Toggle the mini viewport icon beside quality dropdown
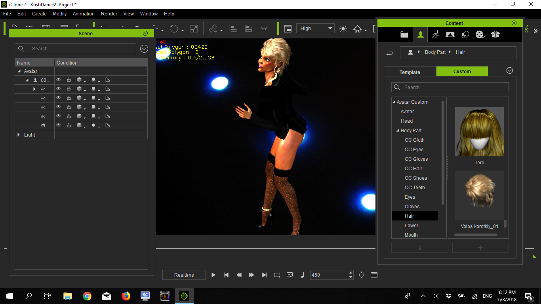The height and width of the screenshot is (304, 541). pos(288,28)
